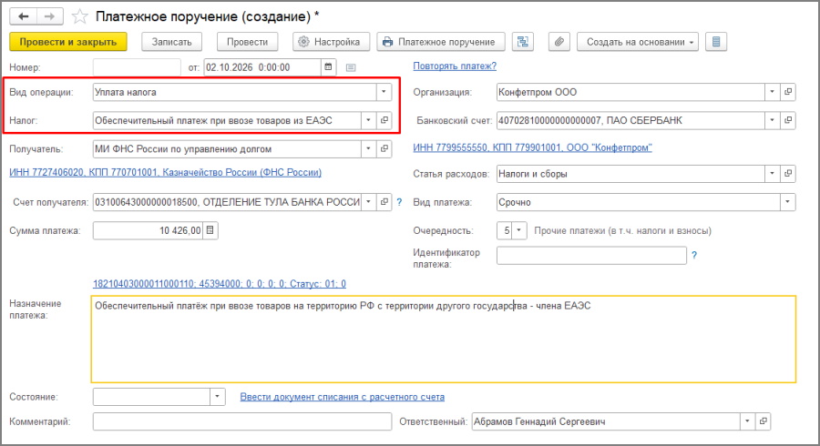Screen dimensions: 820x446
Task: Click the Состояние empty field
Action: coord(151,397)
